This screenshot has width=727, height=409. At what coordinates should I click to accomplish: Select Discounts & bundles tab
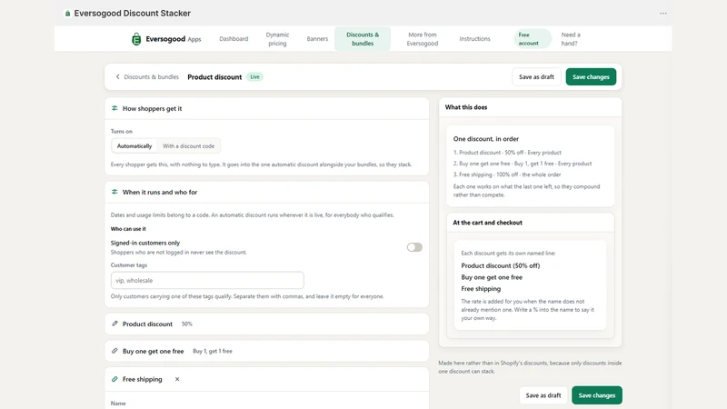(x=363, y=39)
